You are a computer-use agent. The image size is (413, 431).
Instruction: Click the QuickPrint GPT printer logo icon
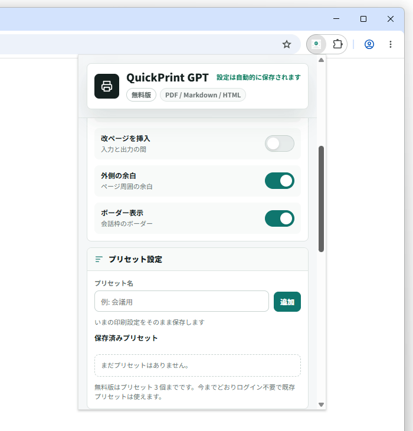107,86
